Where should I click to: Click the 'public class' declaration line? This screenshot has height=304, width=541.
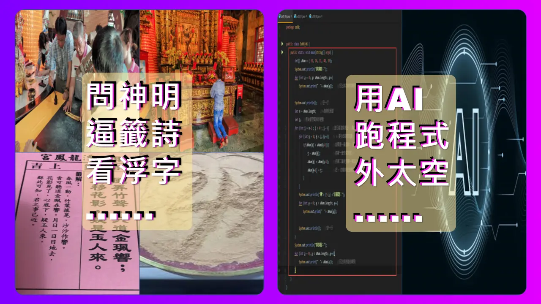pos(298,44)
